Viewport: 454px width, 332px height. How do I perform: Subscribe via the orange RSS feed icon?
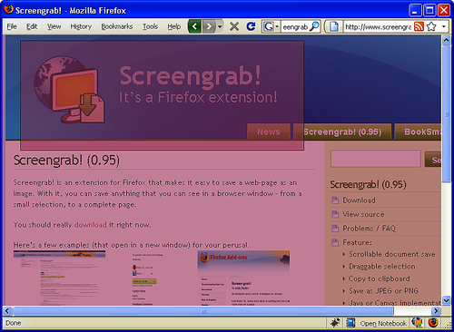coord(419,27)
